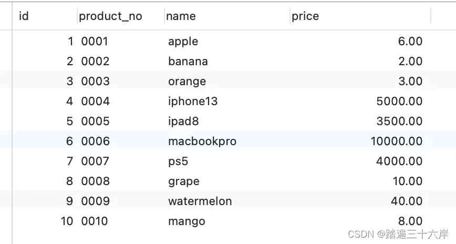Click the 5000.00 price cell
The height and width of the screenshot is (244, 456).
[x=399, y=101]
